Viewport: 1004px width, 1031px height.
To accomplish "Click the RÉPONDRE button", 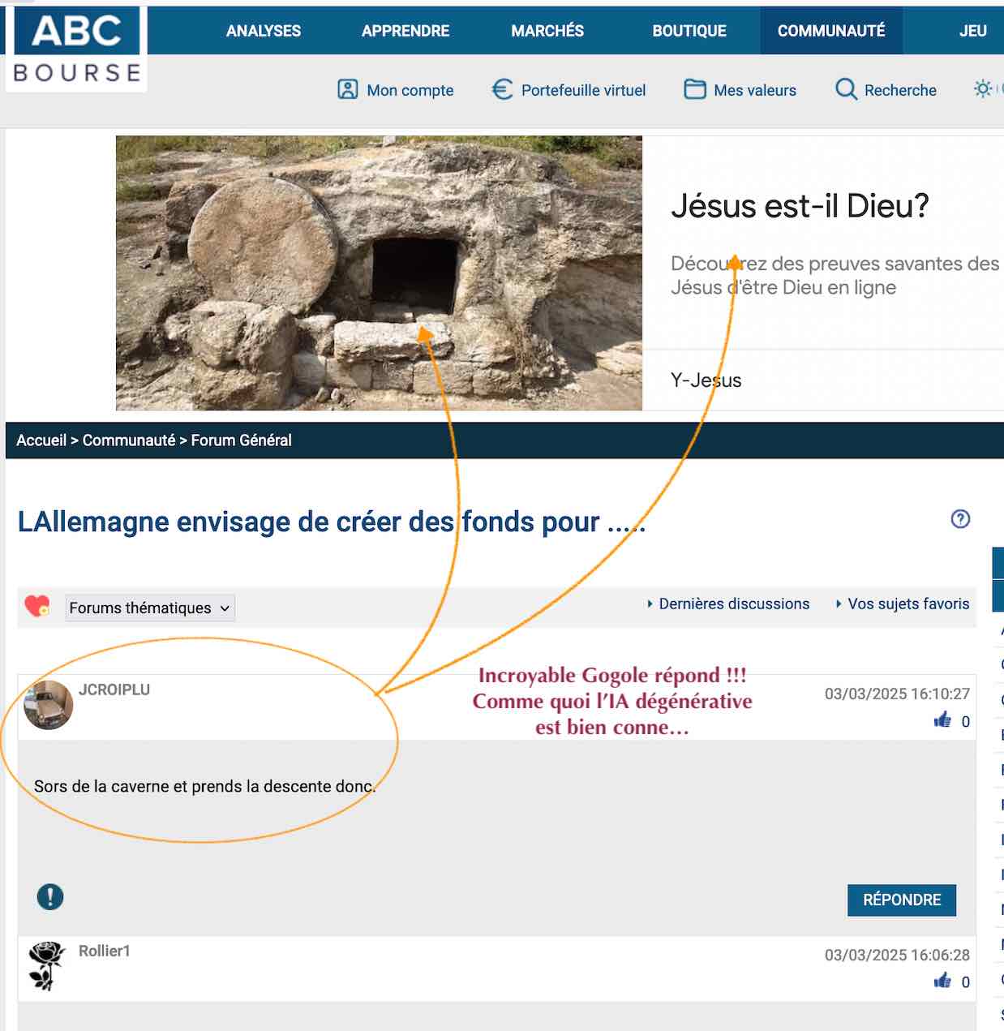I will (902, 900).
